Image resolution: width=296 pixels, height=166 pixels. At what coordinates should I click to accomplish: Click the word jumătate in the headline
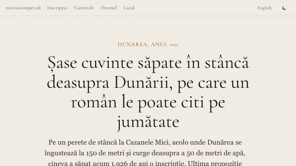[148, 123]
